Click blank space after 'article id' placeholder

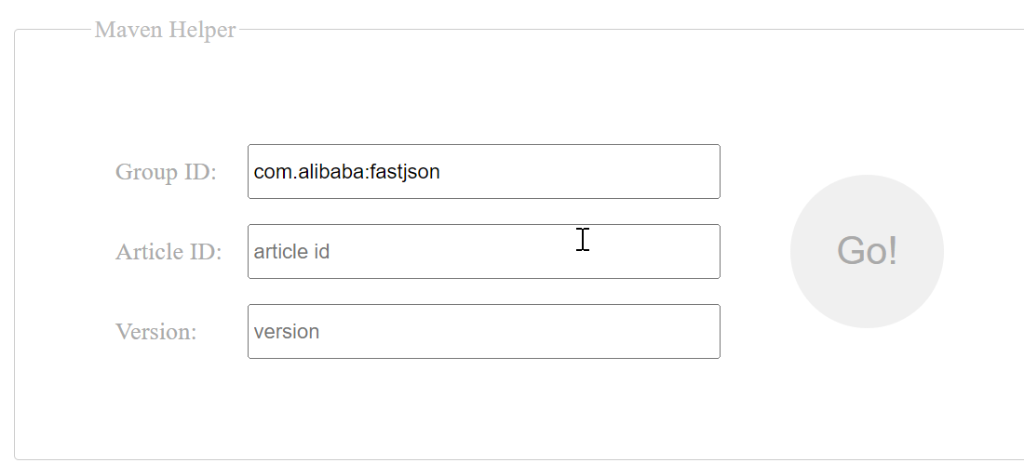(522, 252)
